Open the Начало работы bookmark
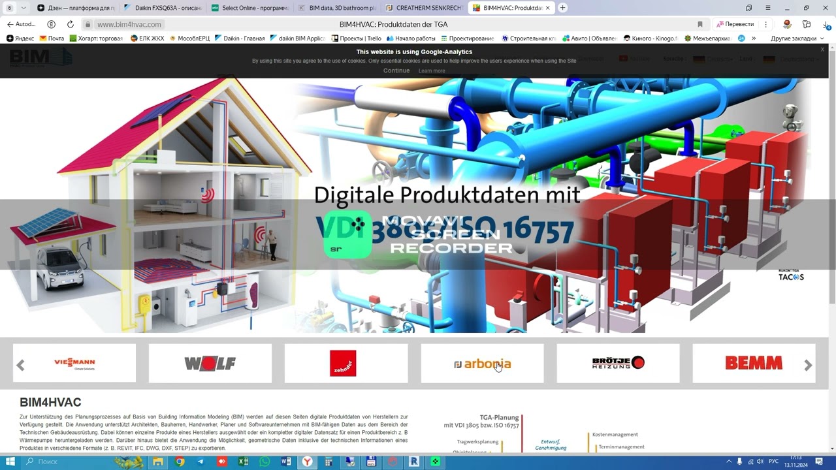836x470 pixels. tap(411, 39)
